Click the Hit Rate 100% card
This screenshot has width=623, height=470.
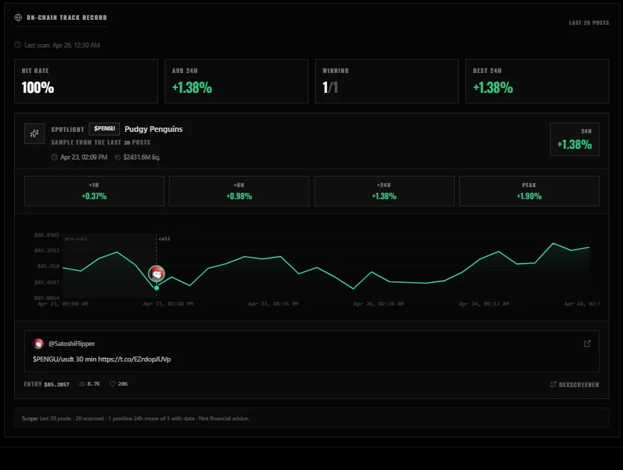(87, 81)
